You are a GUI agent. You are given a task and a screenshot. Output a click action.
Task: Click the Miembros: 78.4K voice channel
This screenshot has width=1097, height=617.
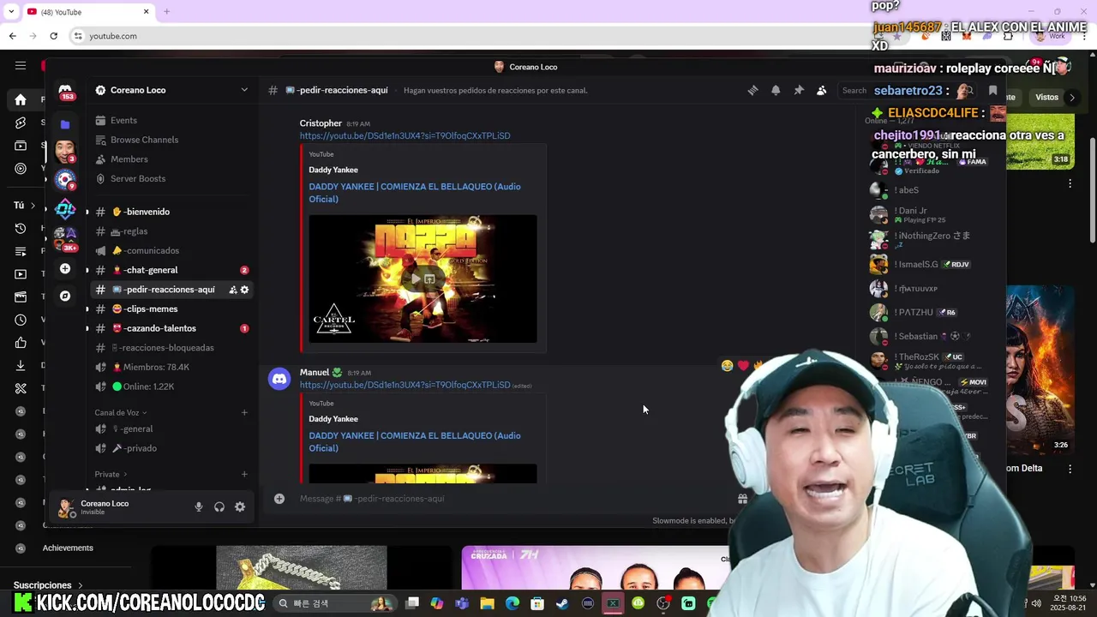click(x=171, y=367)
